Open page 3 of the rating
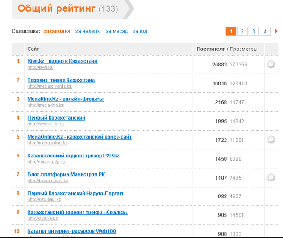 [254, 32]
